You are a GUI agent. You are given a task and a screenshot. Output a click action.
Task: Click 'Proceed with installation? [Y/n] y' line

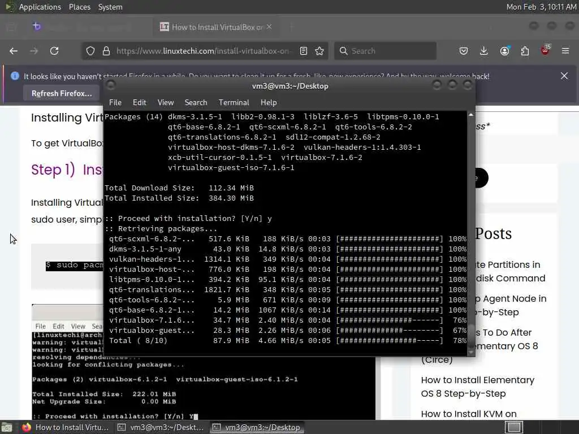tap(188, 219)
